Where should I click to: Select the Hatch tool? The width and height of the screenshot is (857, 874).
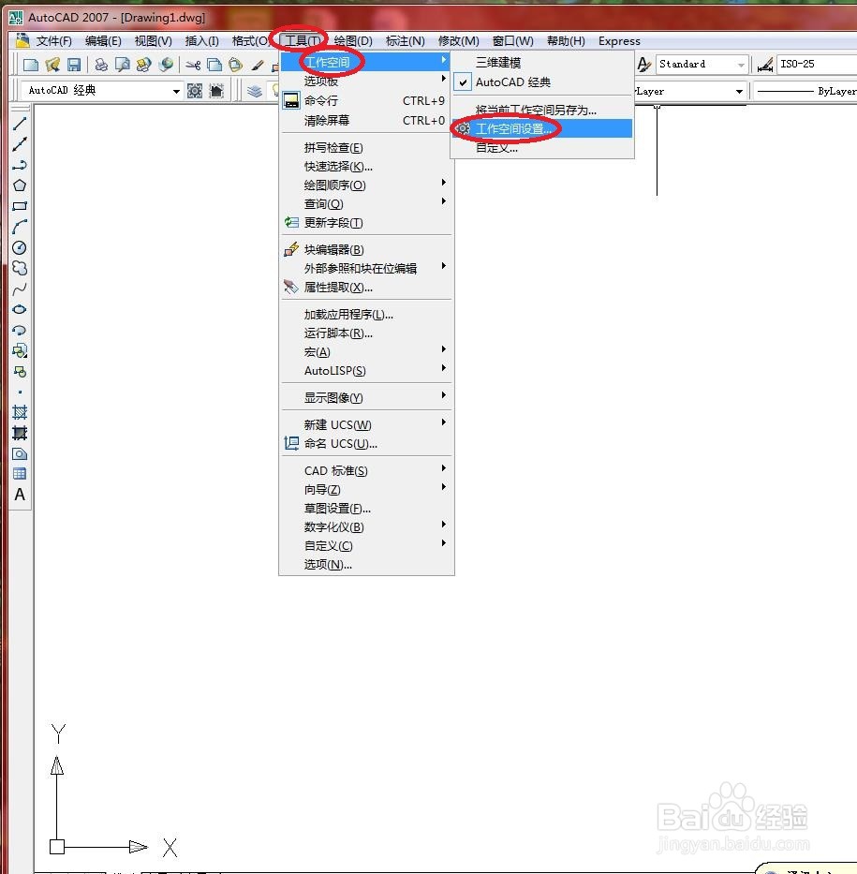[20, 412]
